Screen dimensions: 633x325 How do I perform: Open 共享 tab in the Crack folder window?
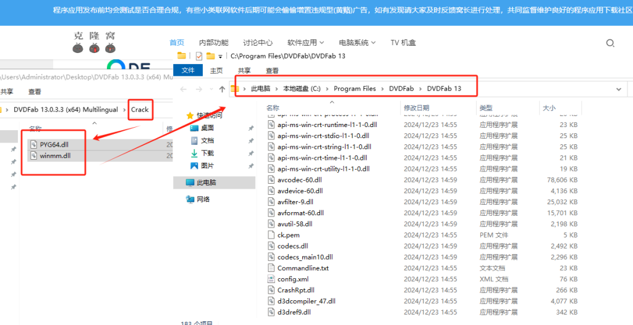coord(6,91)
